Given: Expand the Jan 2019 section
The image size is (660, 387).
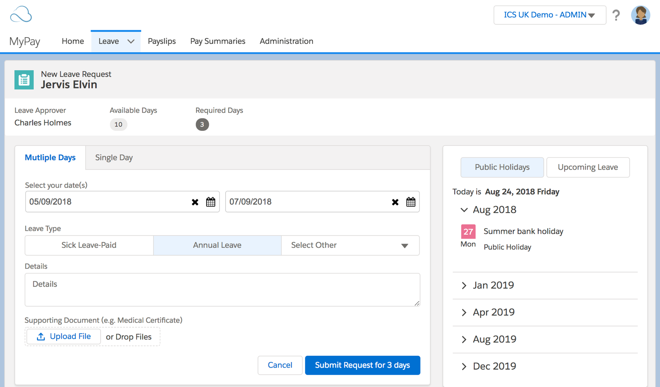Looking at the screenshot, I should [x=464, y=285].
